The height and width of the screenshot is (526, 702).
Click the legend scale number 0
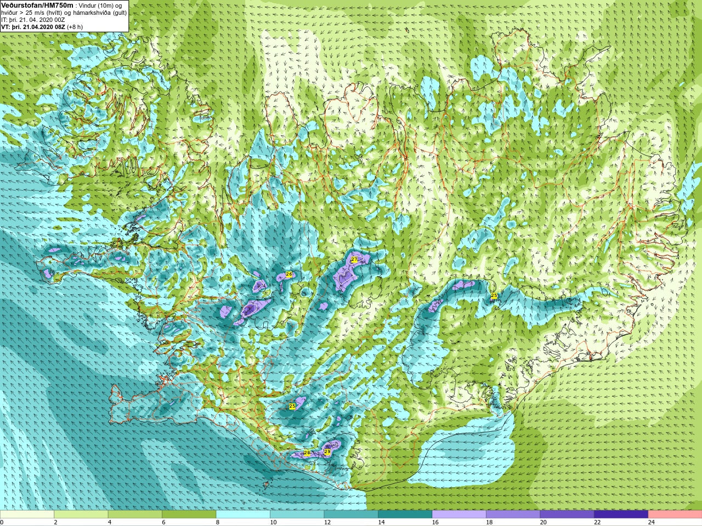point(2,522)
